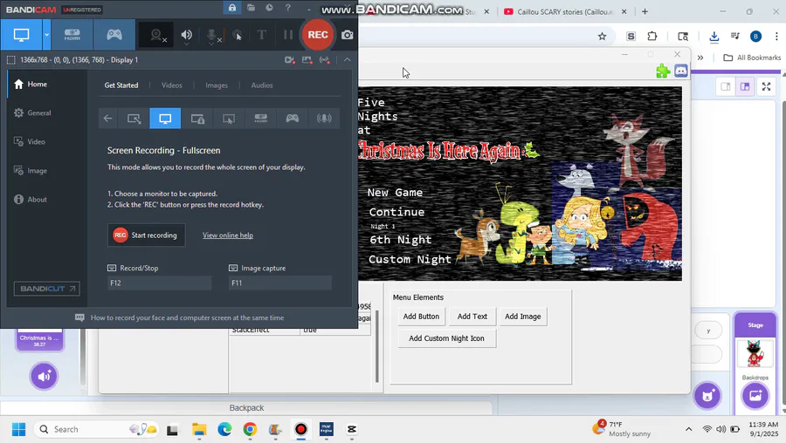Toggle the microphone icon in Bandicam

(x=213, y=35)
